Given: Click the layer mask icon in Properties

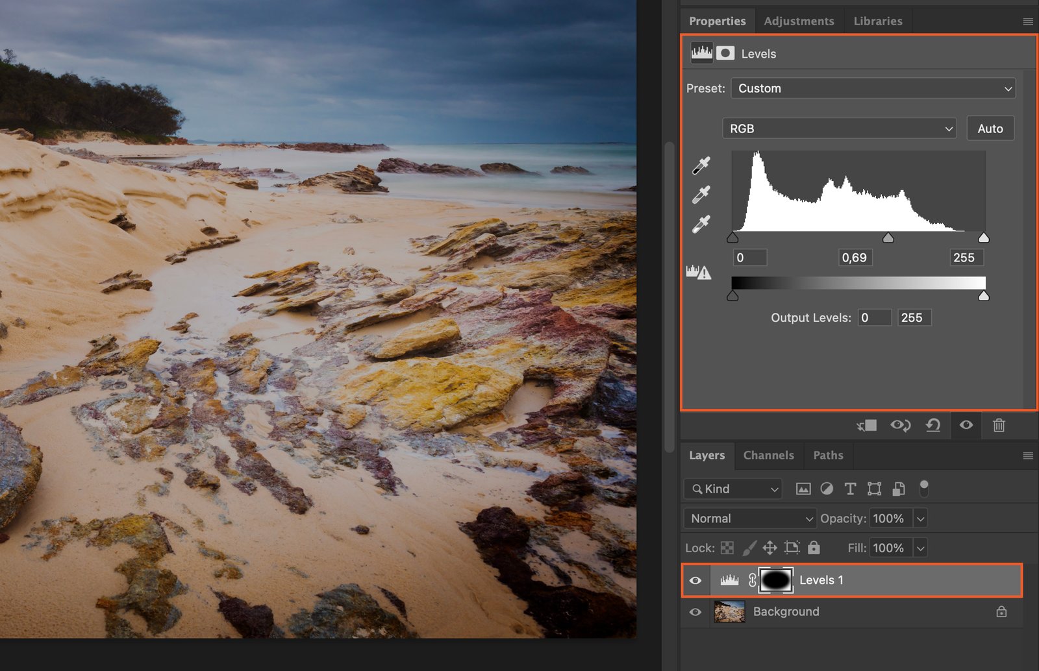Looking at the screenshot, I should pyautogui.click(x=725, y=53).
